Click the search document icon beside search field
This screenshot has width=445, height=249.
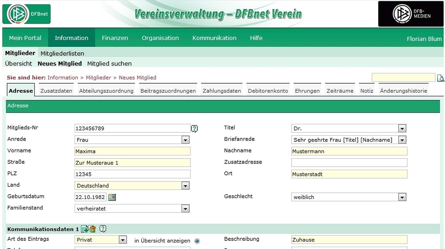(440, 78)
